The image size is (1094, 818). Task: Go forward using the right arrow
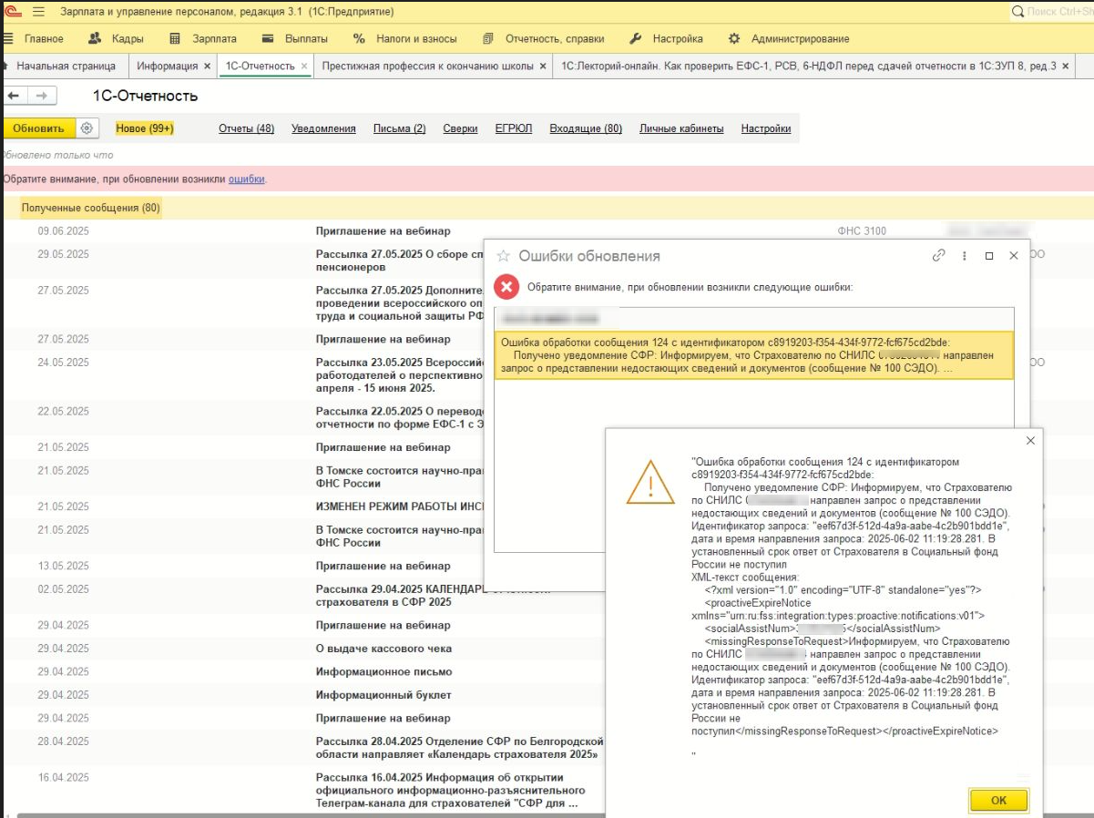[40, 96]
